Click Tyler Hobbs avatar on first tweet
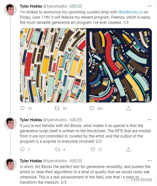Screen dimensions: 157x186 pos(10,10)
